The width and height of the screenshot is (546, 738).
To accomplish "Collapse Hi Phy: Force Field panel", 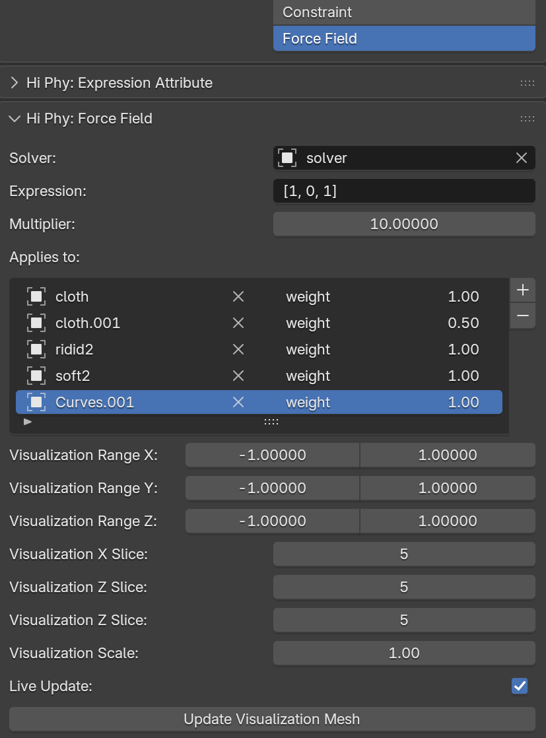I will [15, 119].
